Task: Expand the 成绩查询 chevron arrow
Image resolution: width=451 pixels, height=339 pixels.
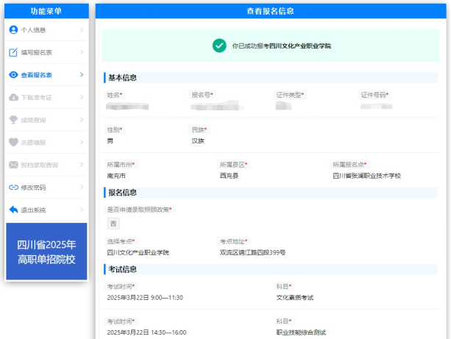Action: [82, 120]
